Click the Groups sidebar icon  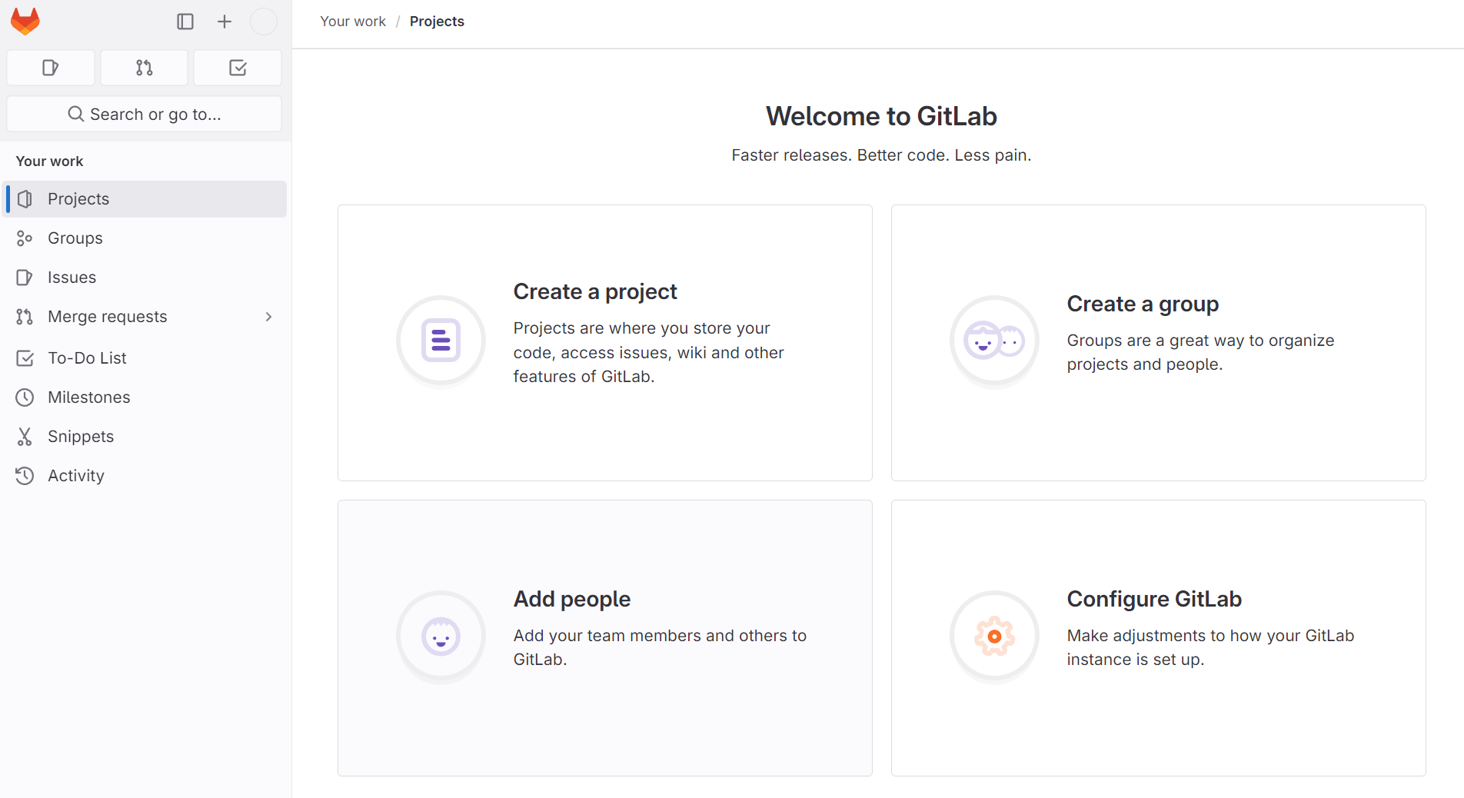click(x=25, y=238)
